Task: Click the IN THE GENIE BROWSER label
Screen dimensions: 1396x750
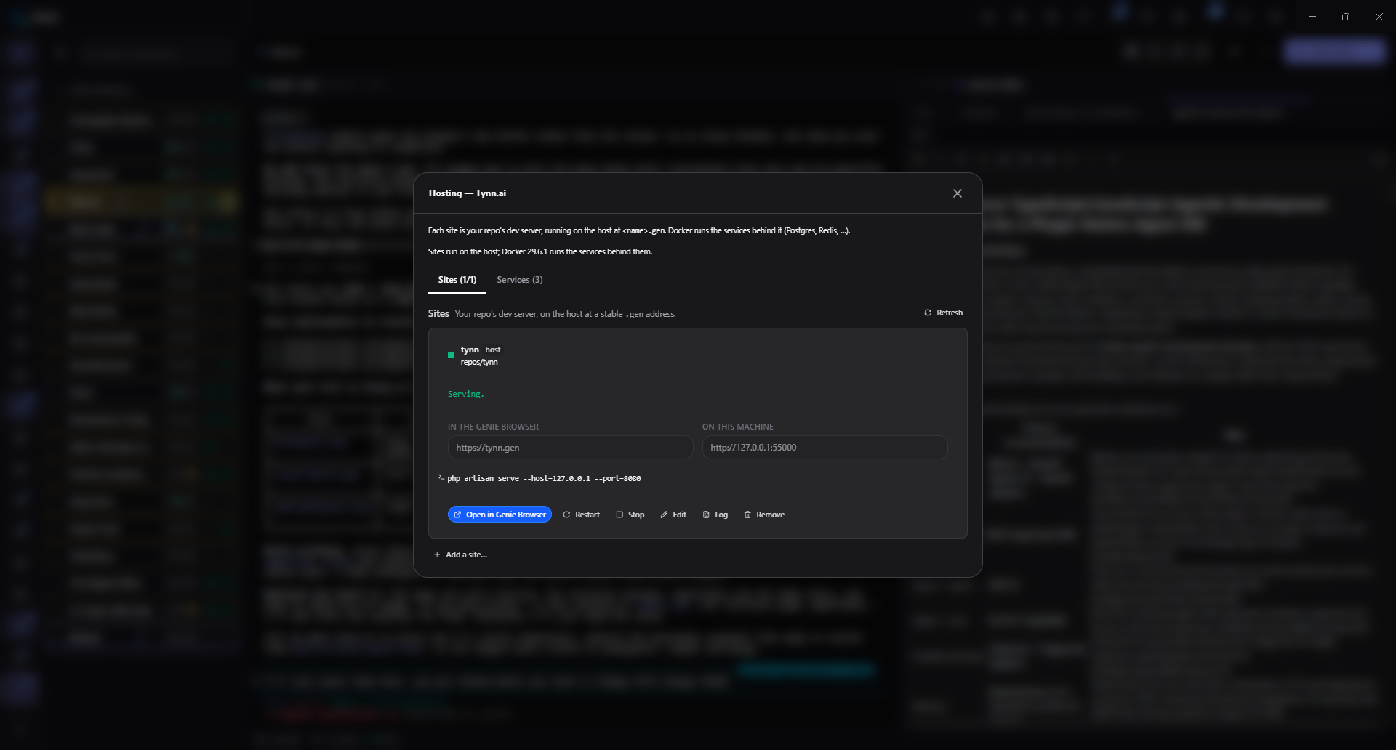Action: [x=494, y=427]
